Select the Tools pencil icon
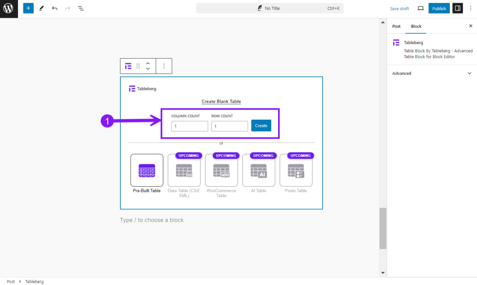The image size is (477, 285). (x=41, y=8)
